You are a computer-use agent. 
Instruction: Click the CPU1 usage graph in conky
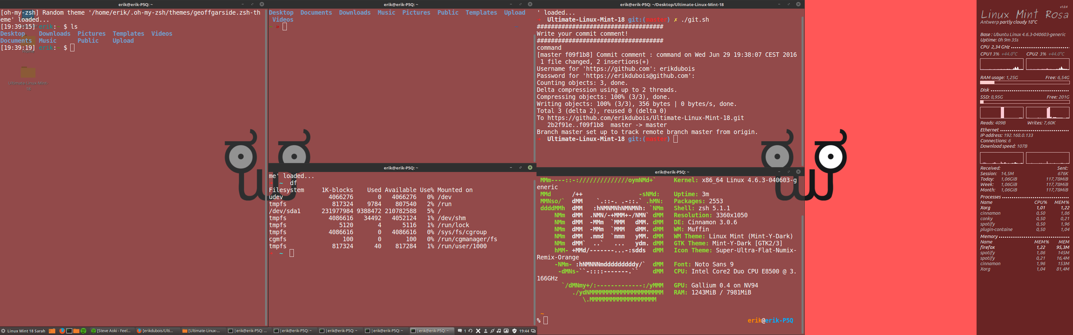click(1001, 64)
